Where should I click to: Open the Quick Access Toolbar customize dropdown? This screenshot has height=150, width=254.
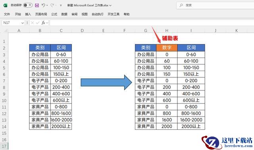pos(61,5)
